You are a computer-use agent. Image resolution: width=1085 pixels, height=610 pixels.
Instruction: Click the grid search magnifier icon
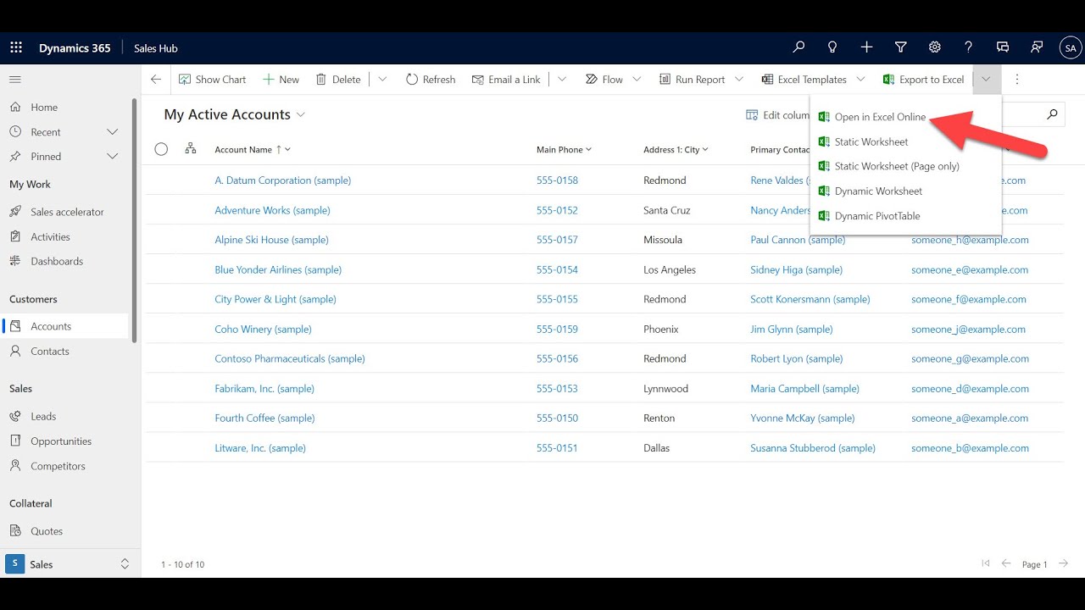(1052, 114)
